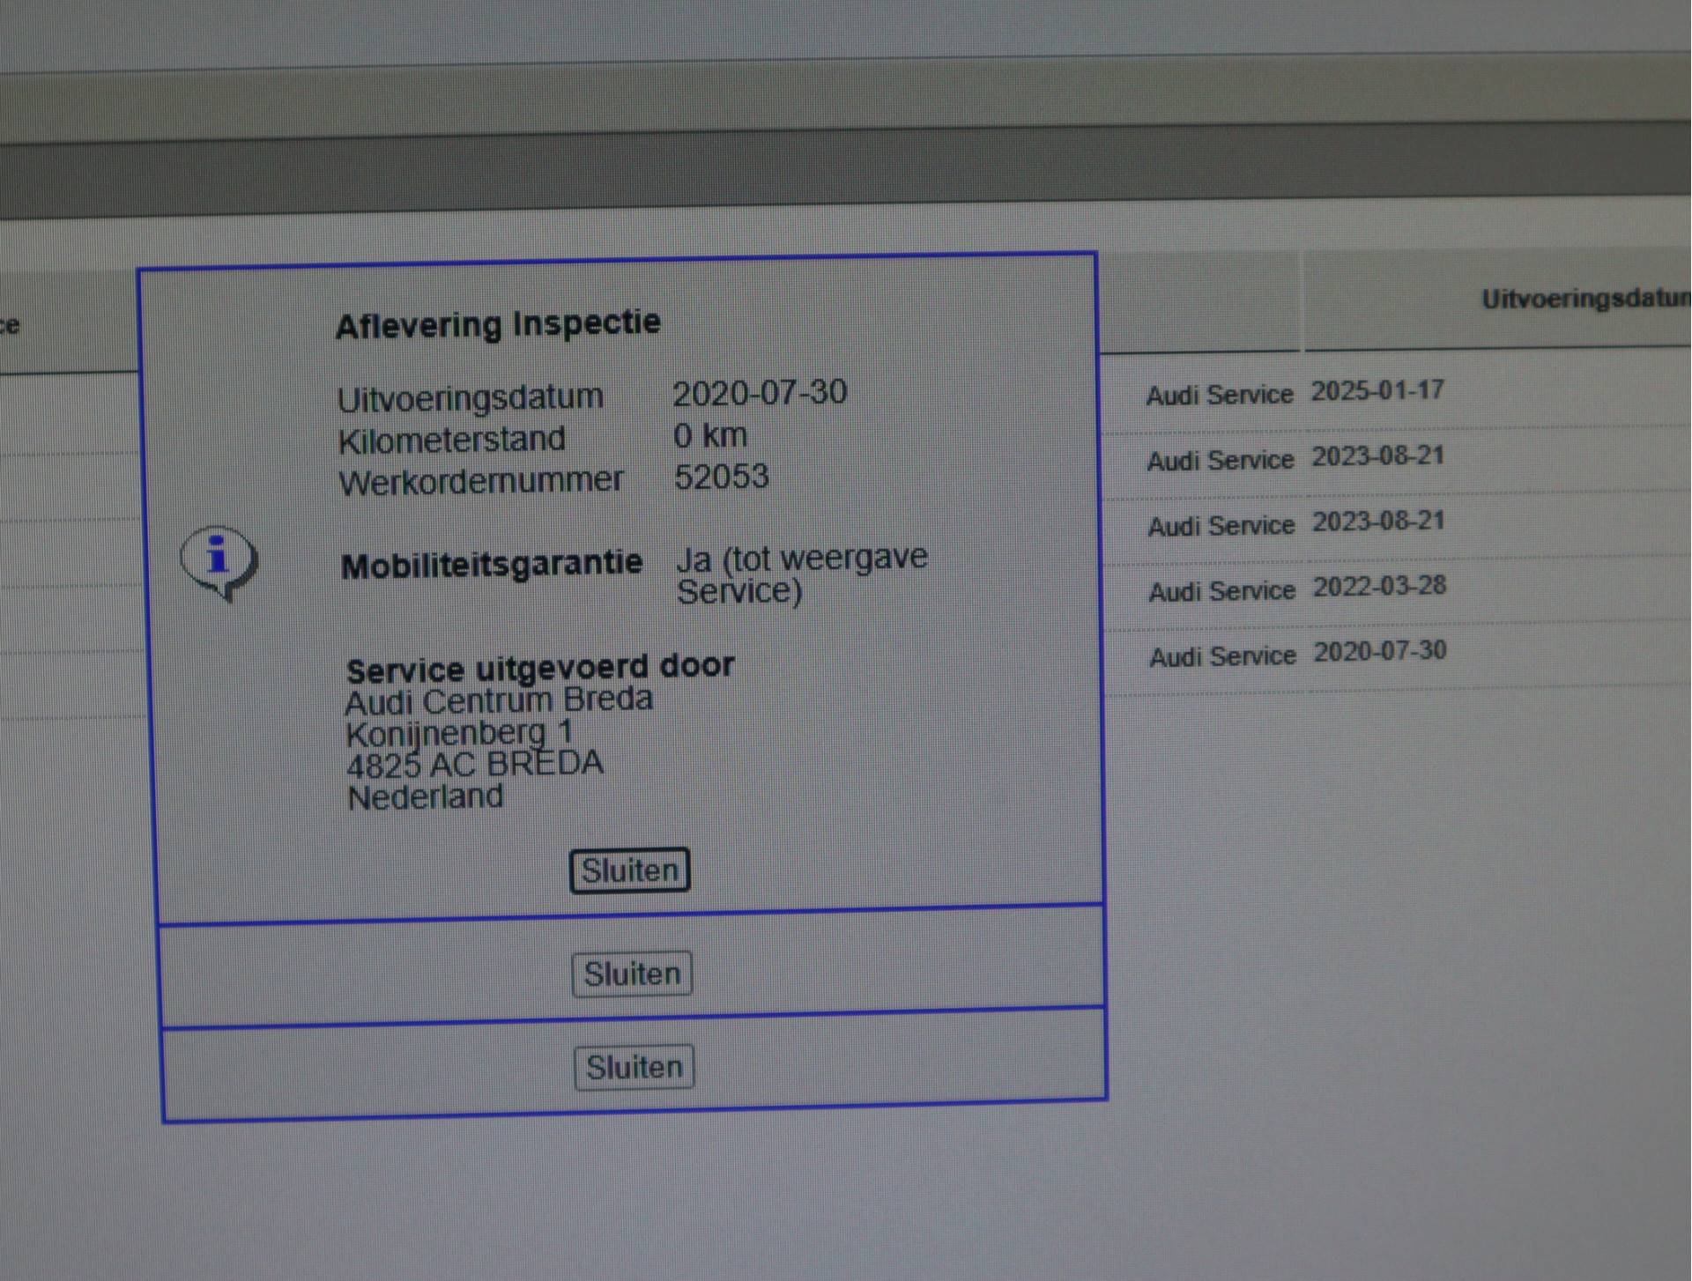1692x1281 pixels.
Task: Click the Aflevering Inspectie dialog title
Action: point(498,324)
